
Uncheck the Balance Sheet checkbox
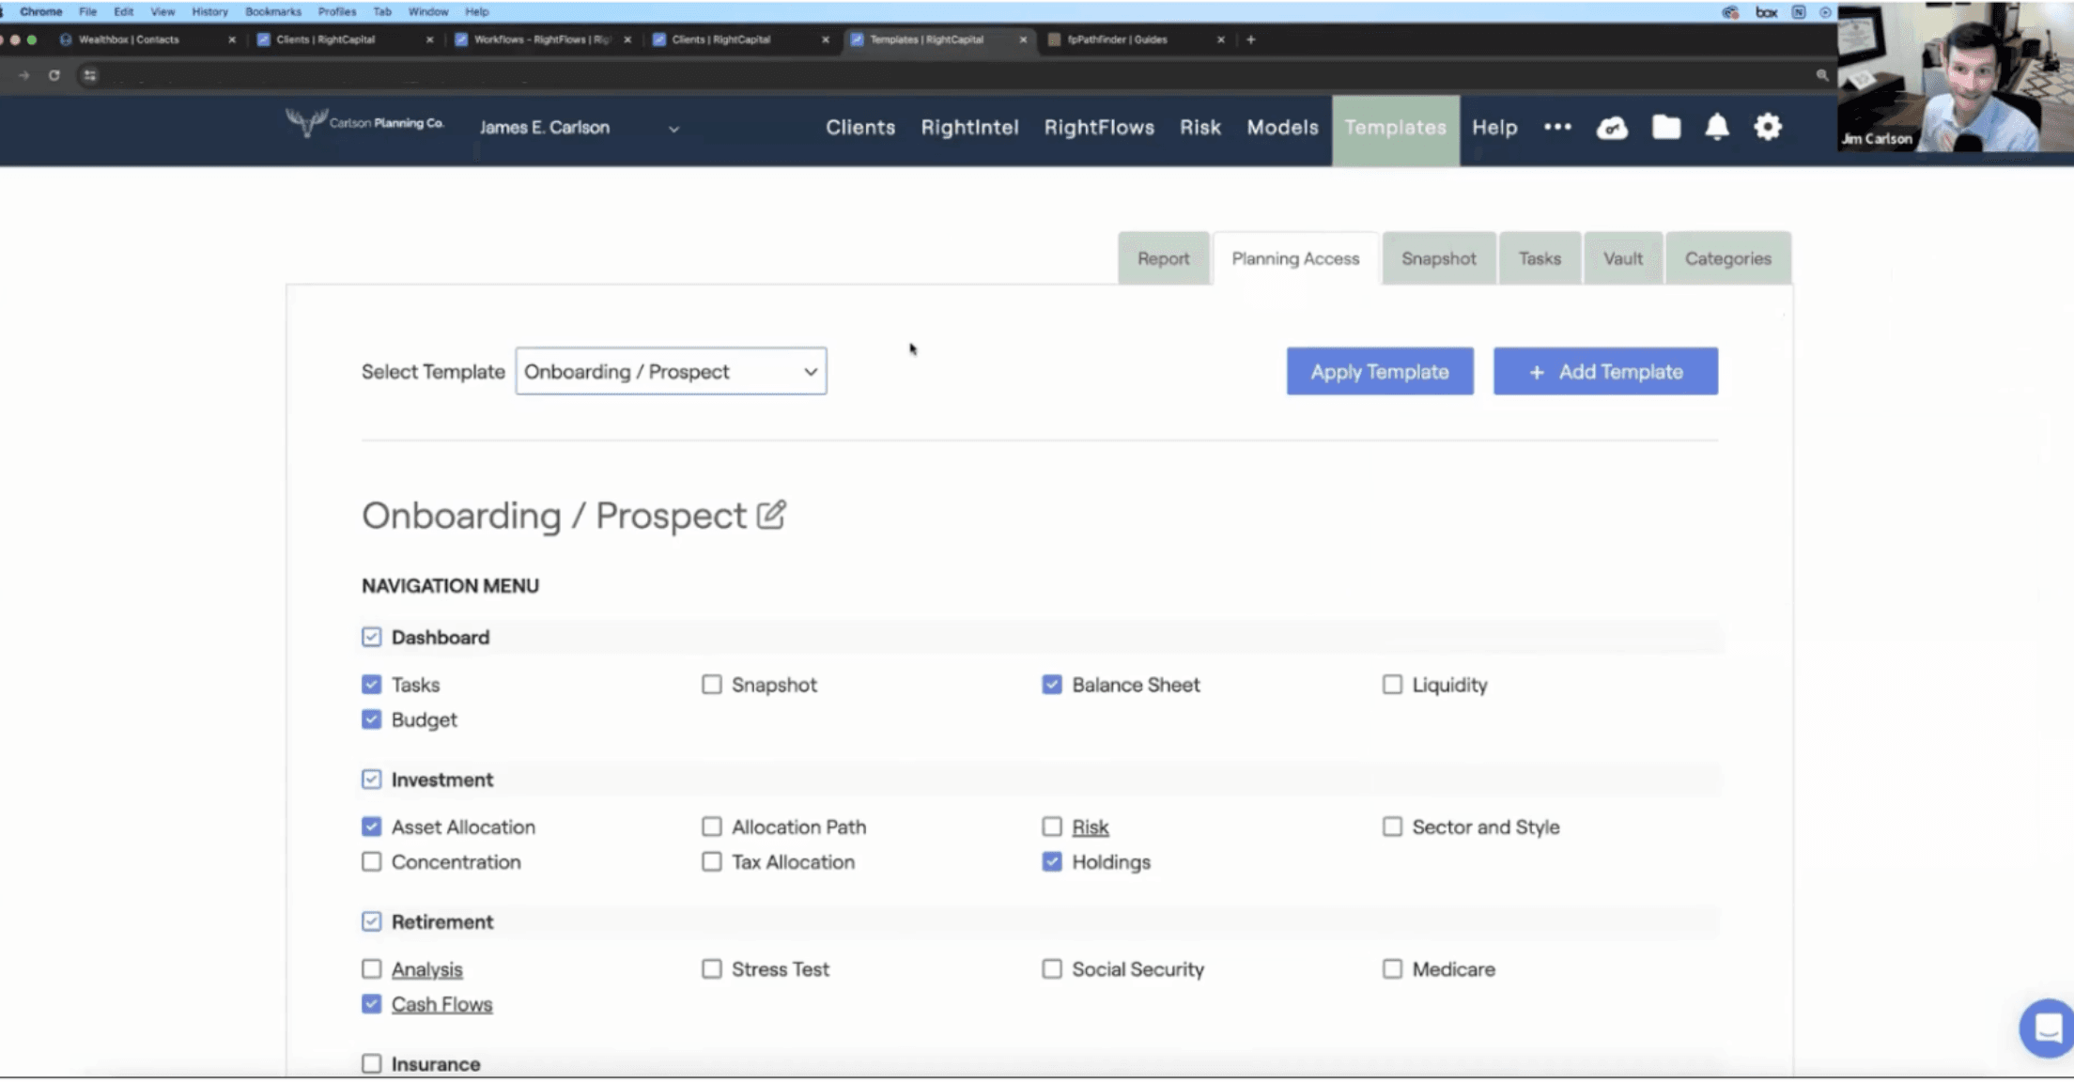(1052, 685)
